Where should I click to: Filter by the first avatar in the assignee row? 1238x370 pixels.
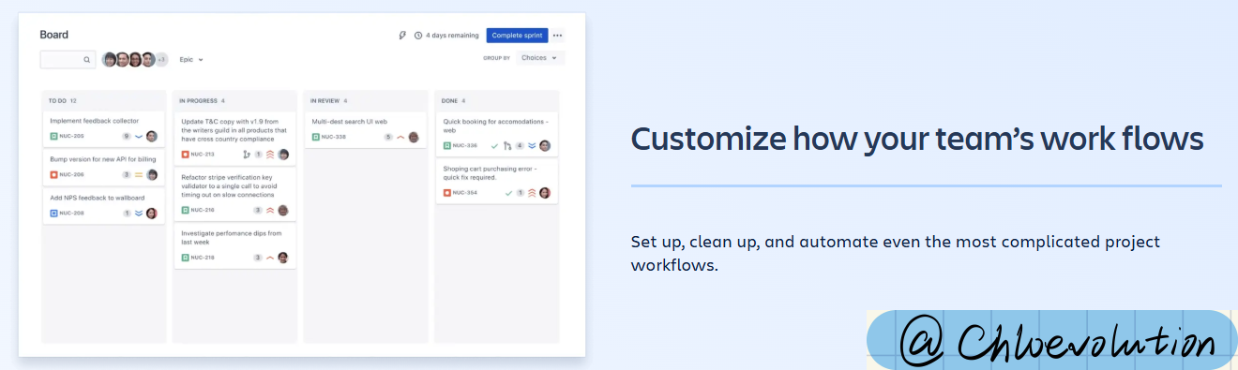pos(110,59)
